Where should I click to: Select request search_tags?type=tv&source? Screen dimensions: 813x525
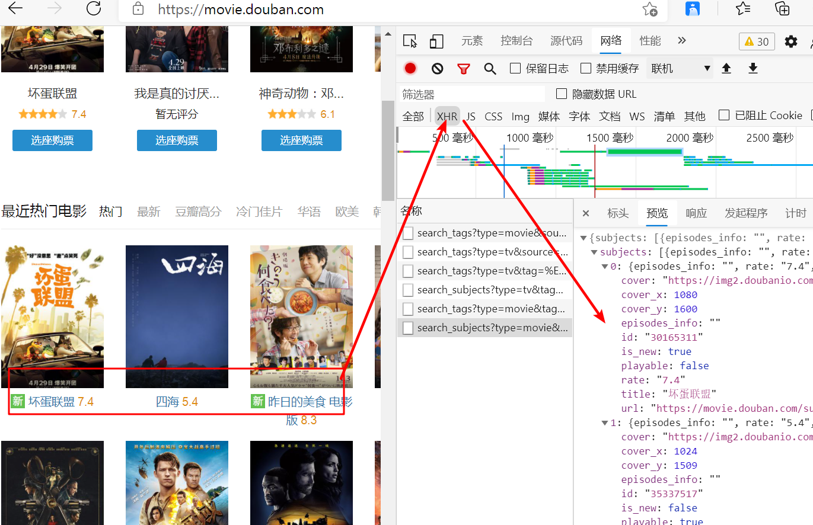[x=485, y=252]
